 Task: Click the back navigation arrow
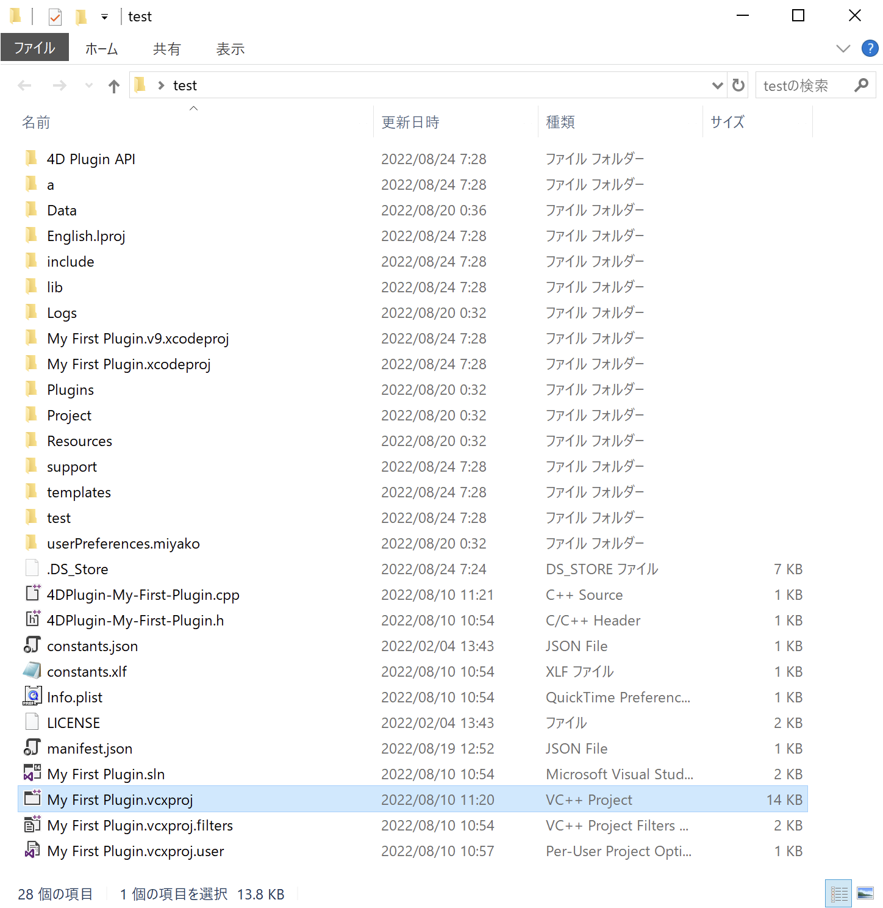click(x=24, y=85)
